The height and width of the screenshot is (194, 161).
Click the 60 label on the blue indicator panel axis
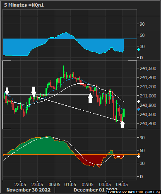pos(142,35)
